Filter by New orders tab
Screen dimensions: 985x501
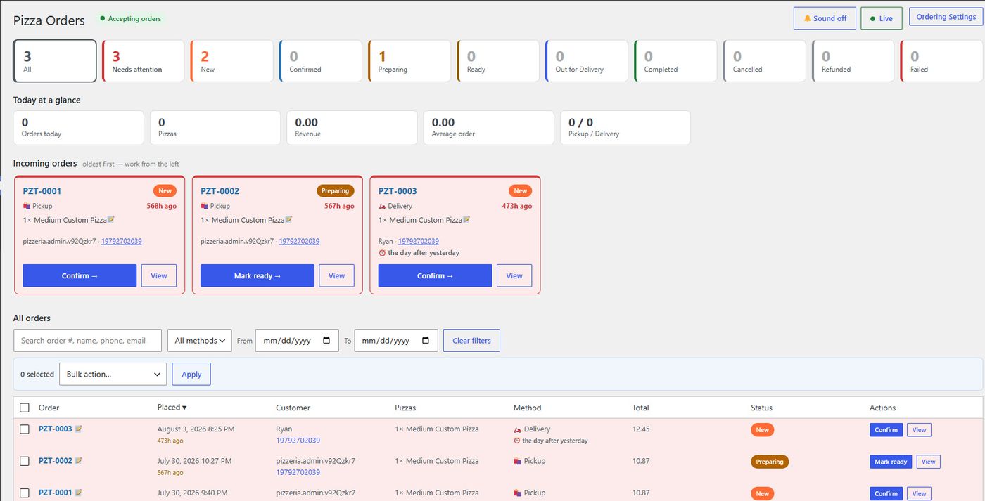[x=232, y=61]
